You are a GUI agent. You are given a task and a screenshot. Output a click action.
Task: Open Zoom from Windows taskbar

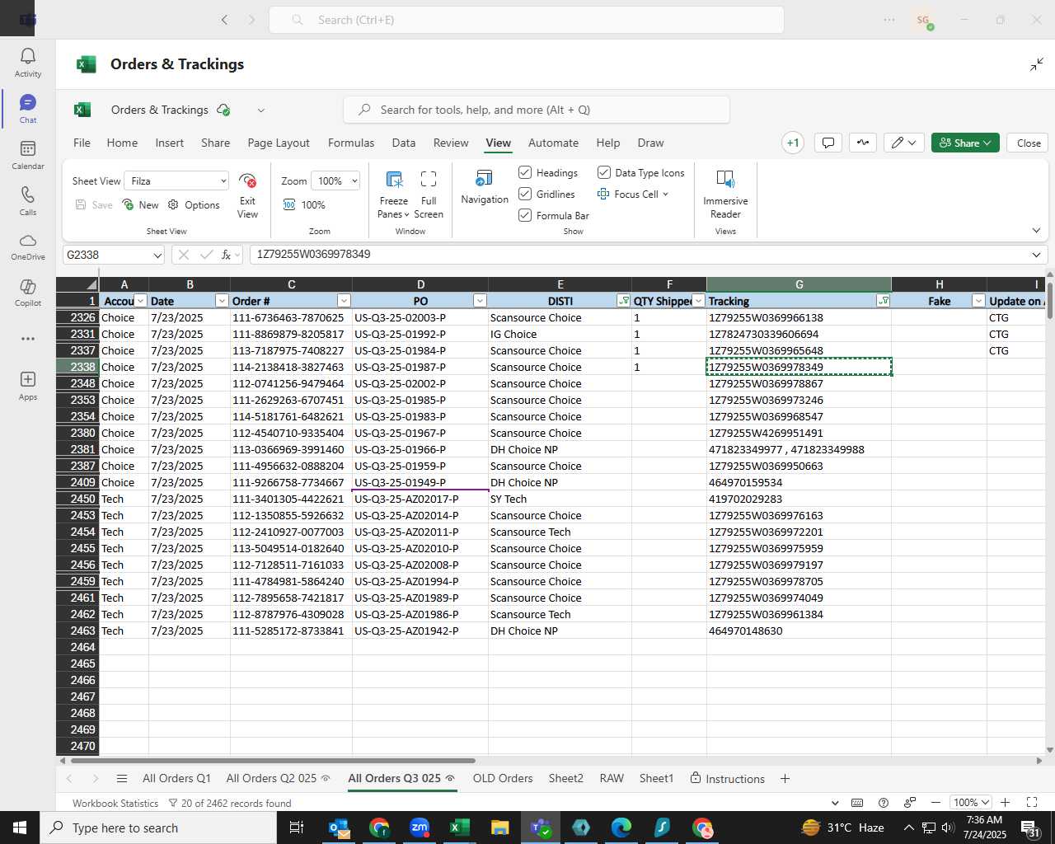pyautogui.click(x=420, y=828)
